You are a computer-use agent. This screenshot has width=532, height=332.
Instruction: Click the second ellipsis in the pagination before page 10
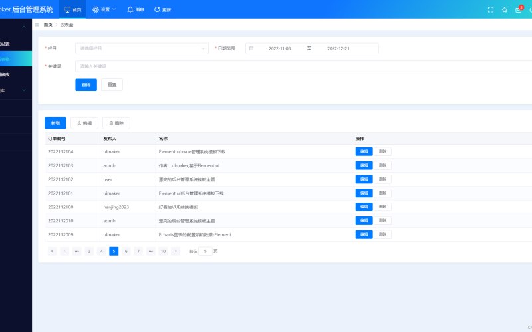tap(151, 251)
